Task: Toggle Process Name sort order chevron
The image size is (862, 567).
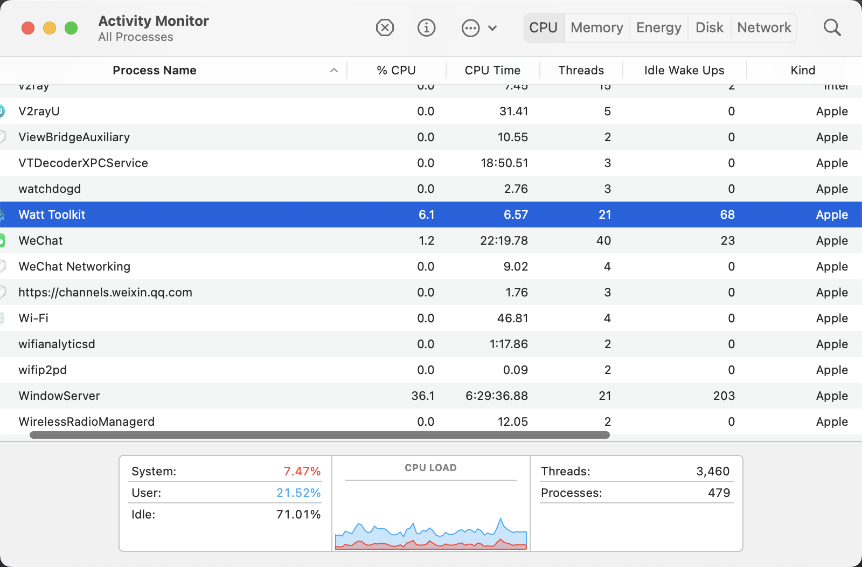Action: coord(333,70)
